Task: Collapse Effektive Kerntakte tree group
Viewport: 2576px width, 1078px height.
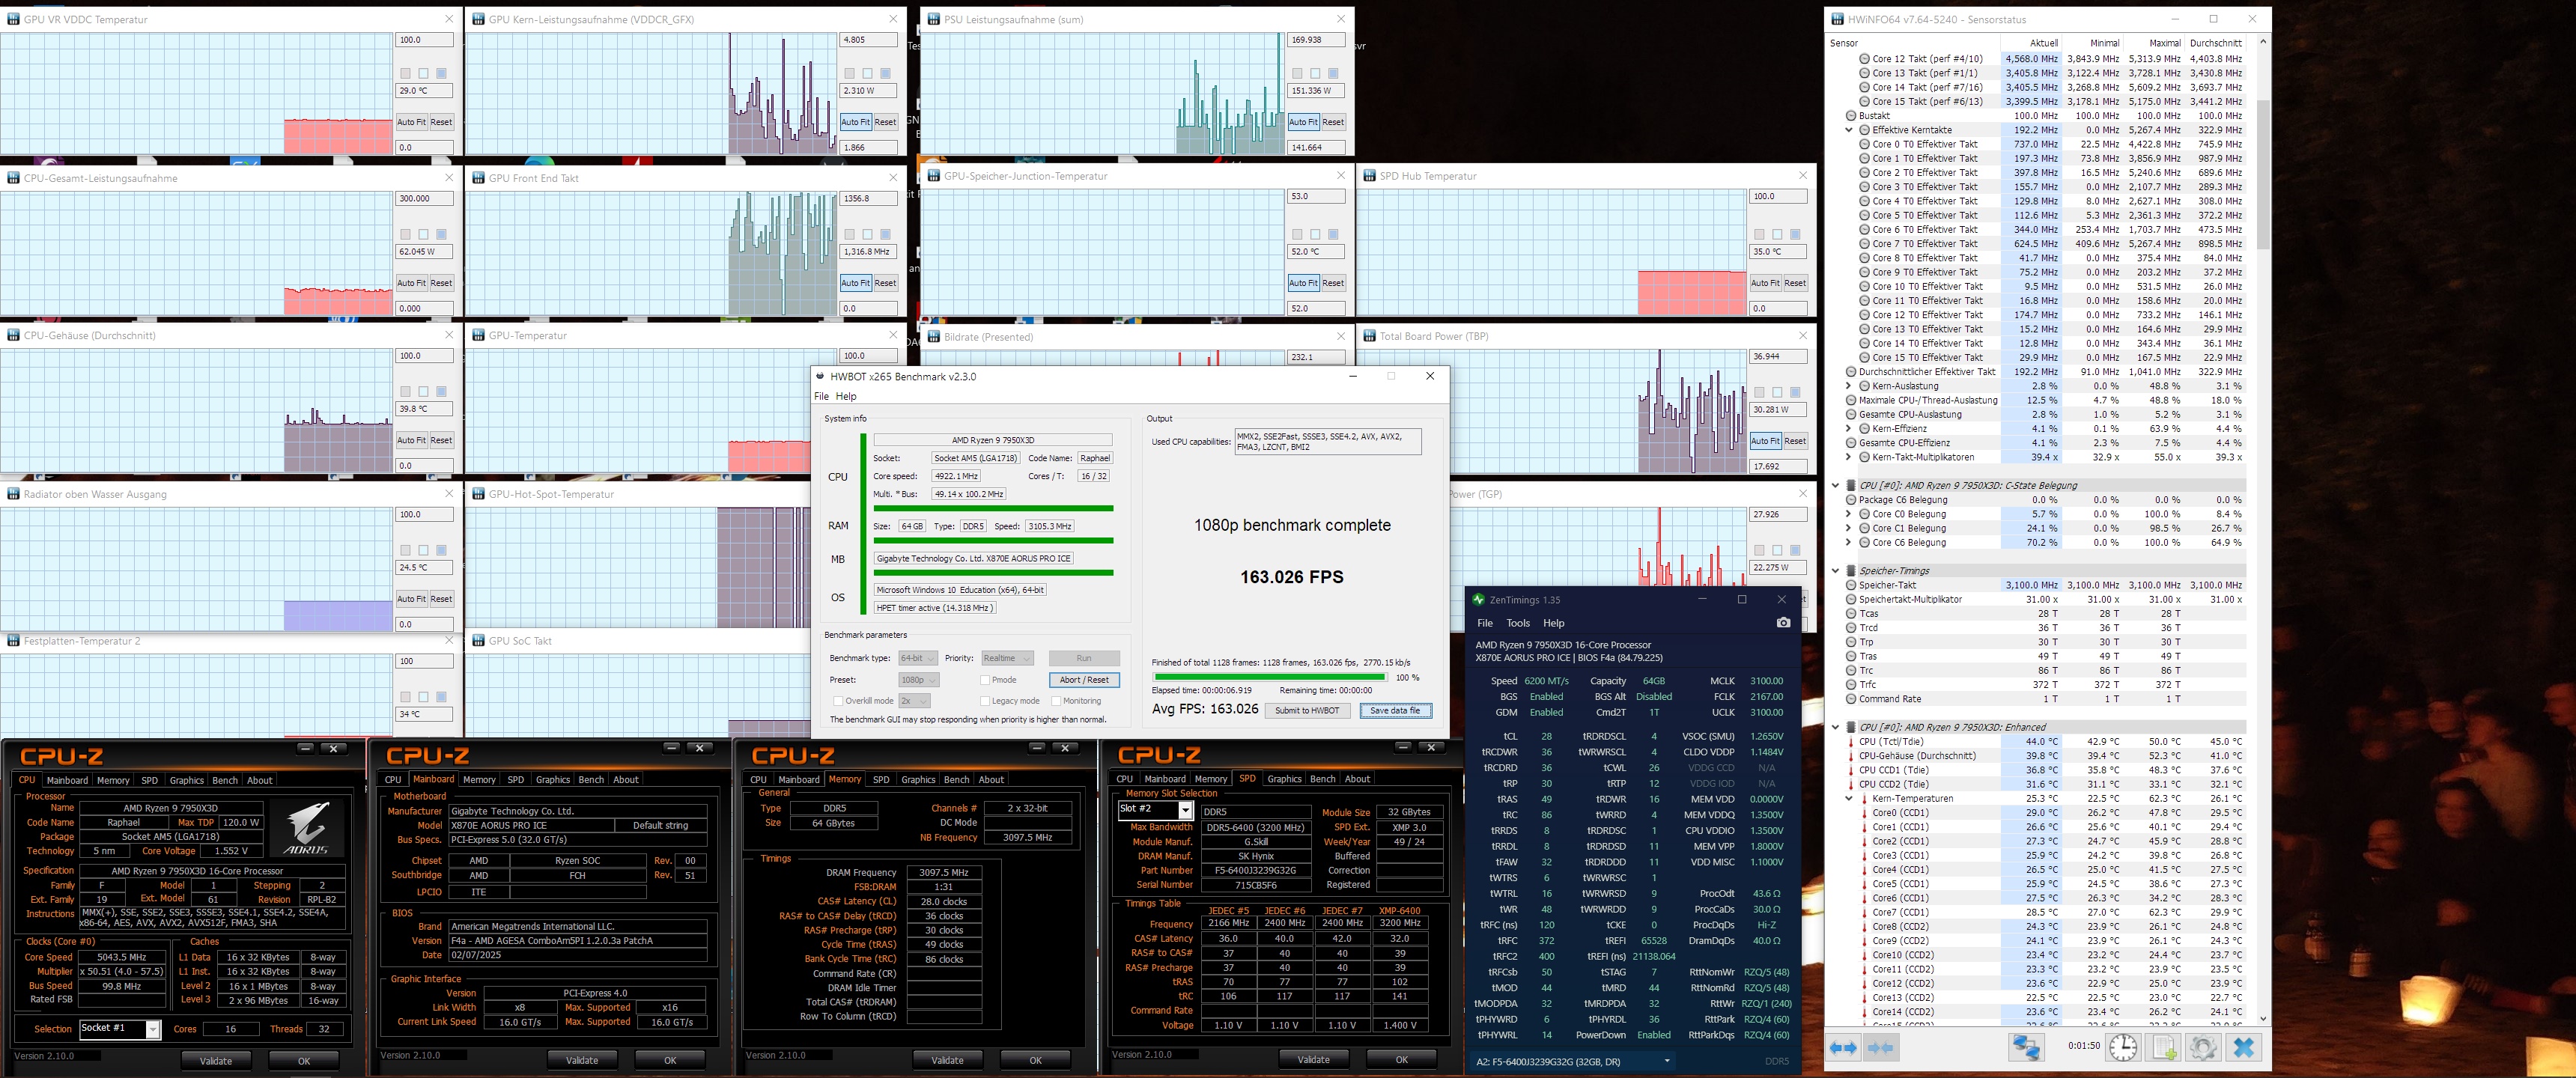Action: click(x=1849, y=130)
